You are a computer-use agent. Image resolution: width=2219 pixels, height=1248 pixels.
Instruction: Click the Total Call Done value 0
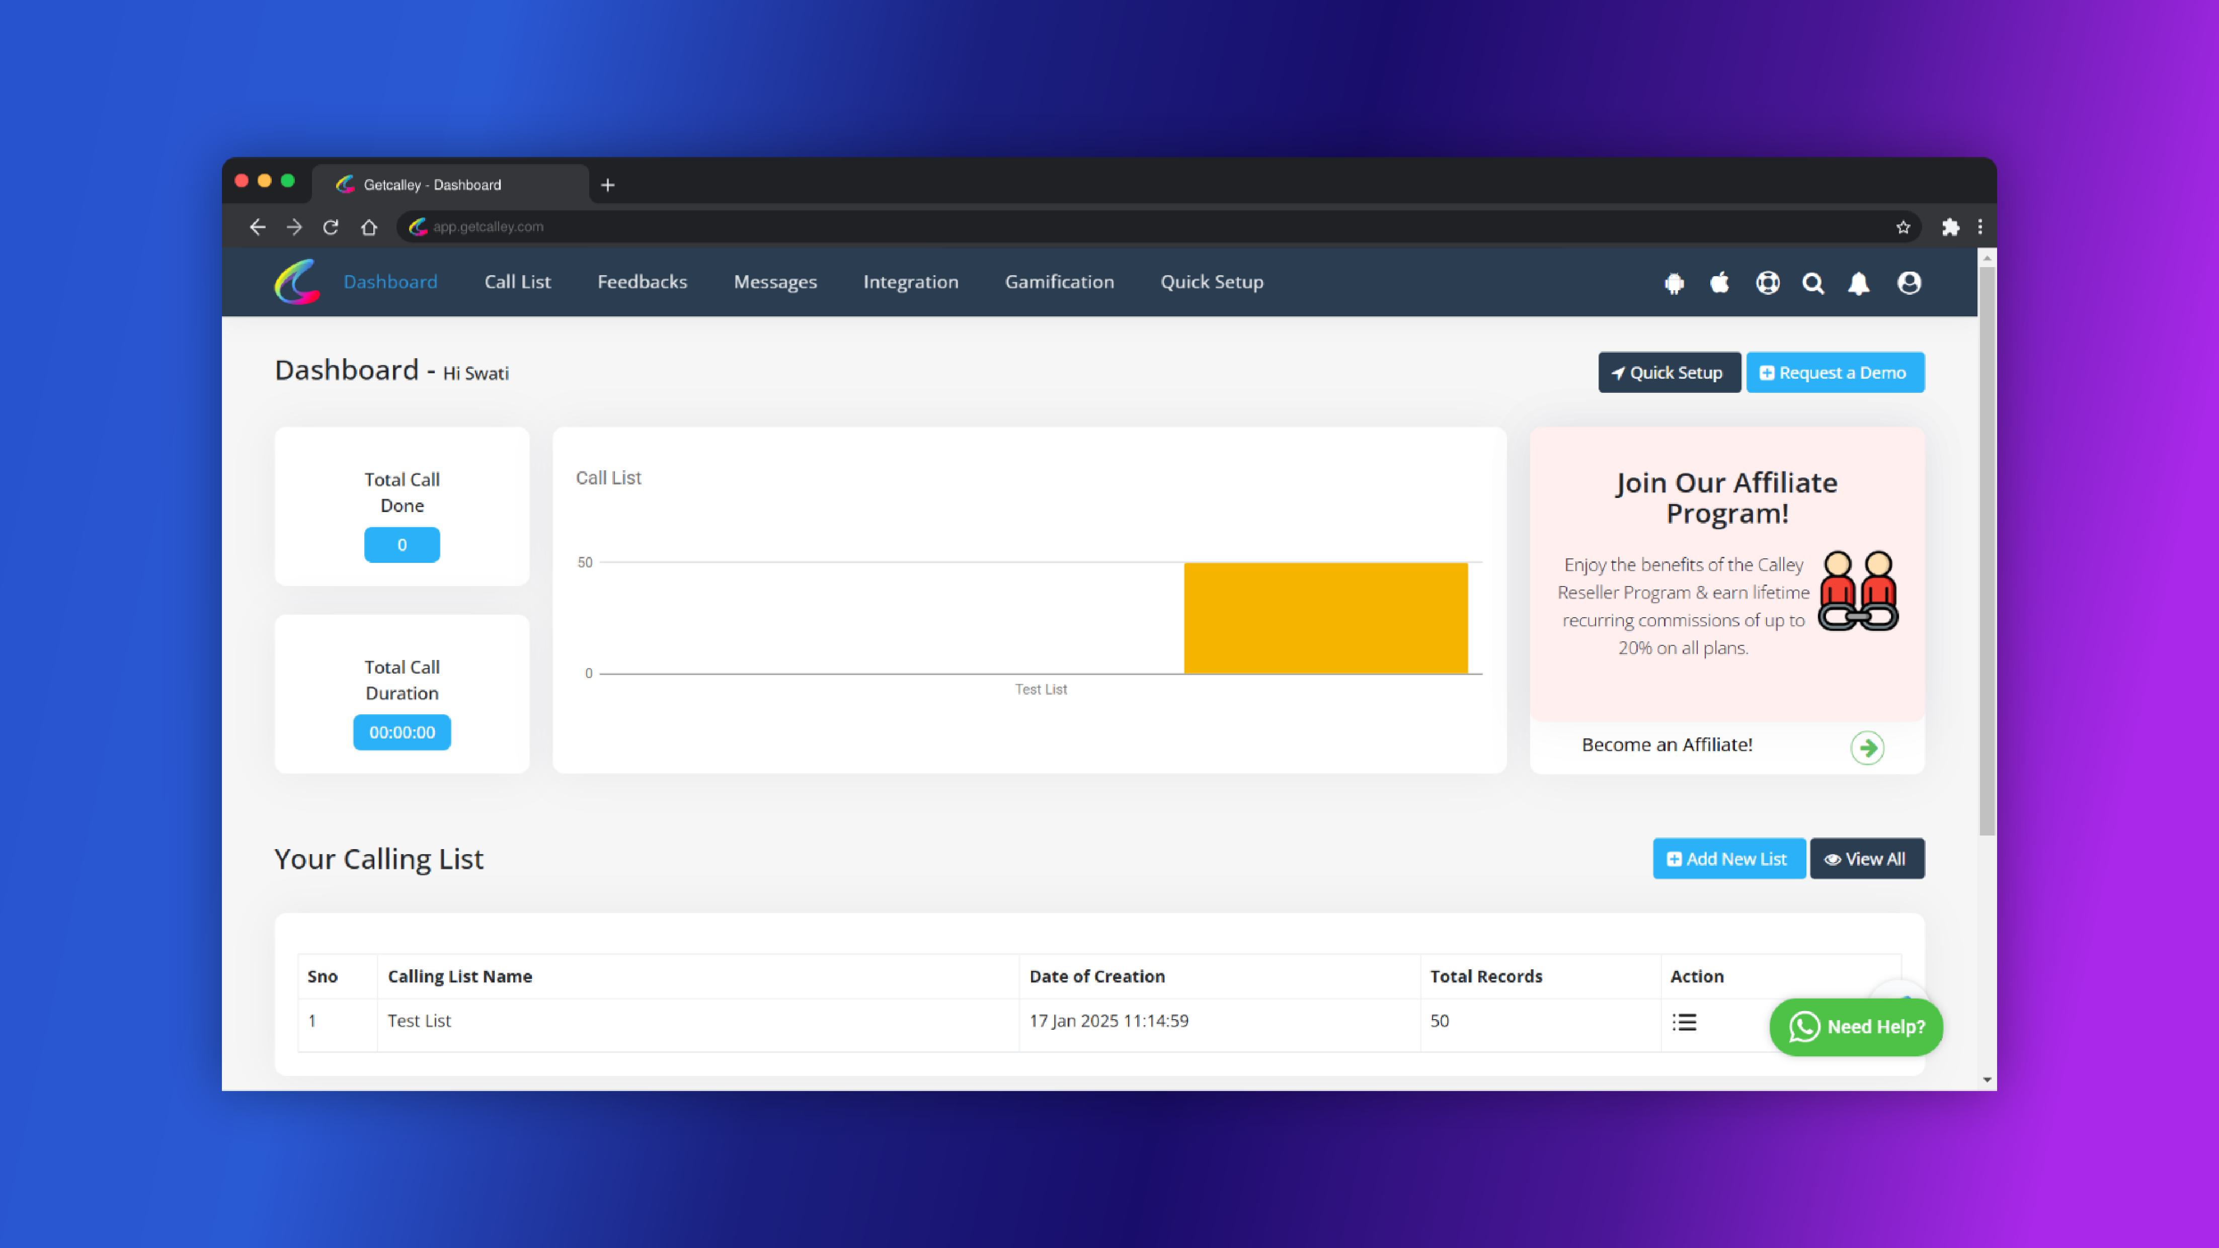(x=402, y=544)
